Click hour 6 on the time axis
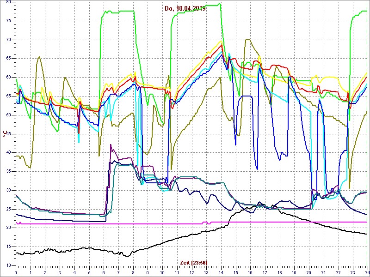This screenshot has height=277, width=370. pyautogui.click(x=104, y=272)
